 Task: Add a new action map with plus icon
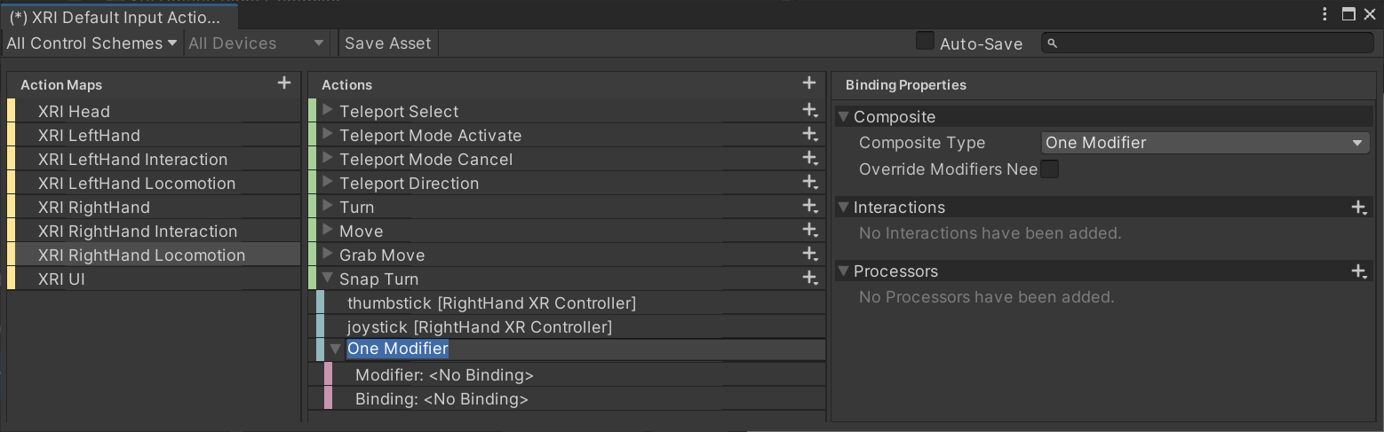(x=284, y=83)
